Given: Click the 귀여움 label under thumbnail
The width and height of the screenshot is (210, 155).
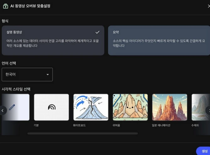Looking at the screenshot, I should tap(116, 125).
